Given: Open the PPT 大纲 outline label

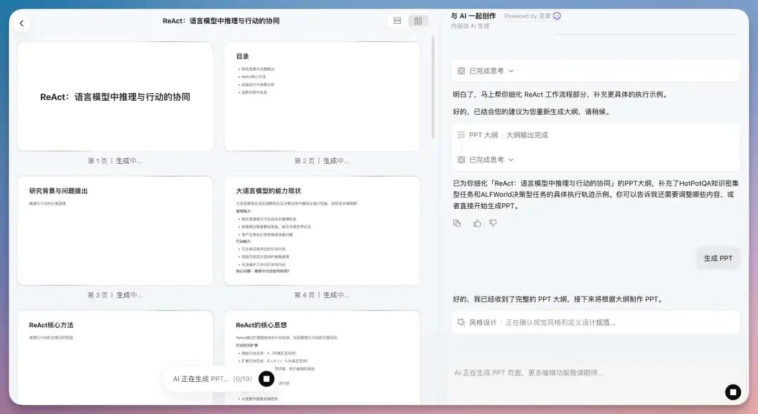Looking at the screenshot, I should 484,135.
